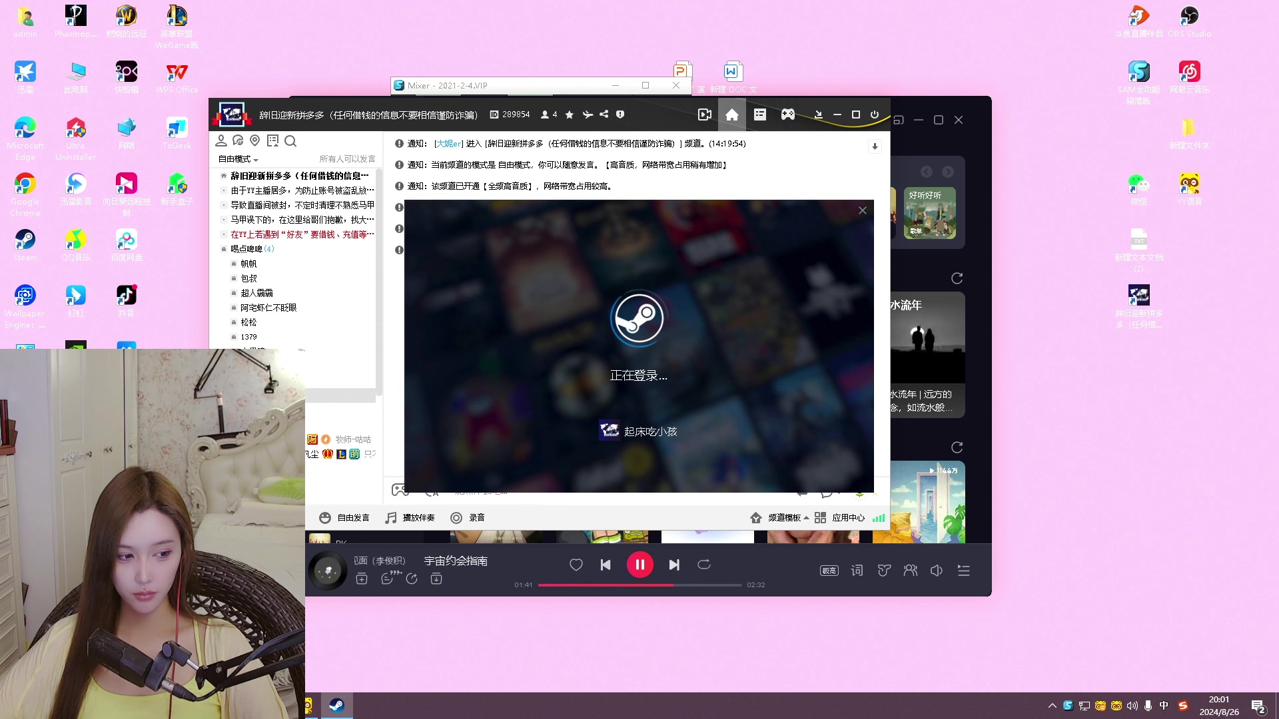Skip to previous track in music player

(606, 565)
